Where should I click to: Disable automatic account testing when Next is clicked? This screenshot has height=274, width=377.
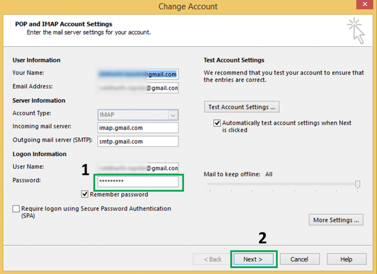click(217, 123)
